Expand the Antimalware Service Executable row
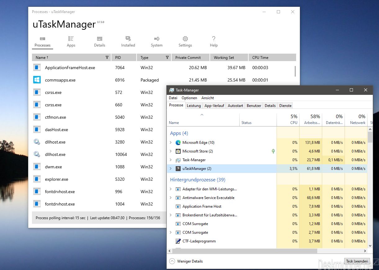Image resolution: width=379 pixels, height=270 pixels. (171, 198)
